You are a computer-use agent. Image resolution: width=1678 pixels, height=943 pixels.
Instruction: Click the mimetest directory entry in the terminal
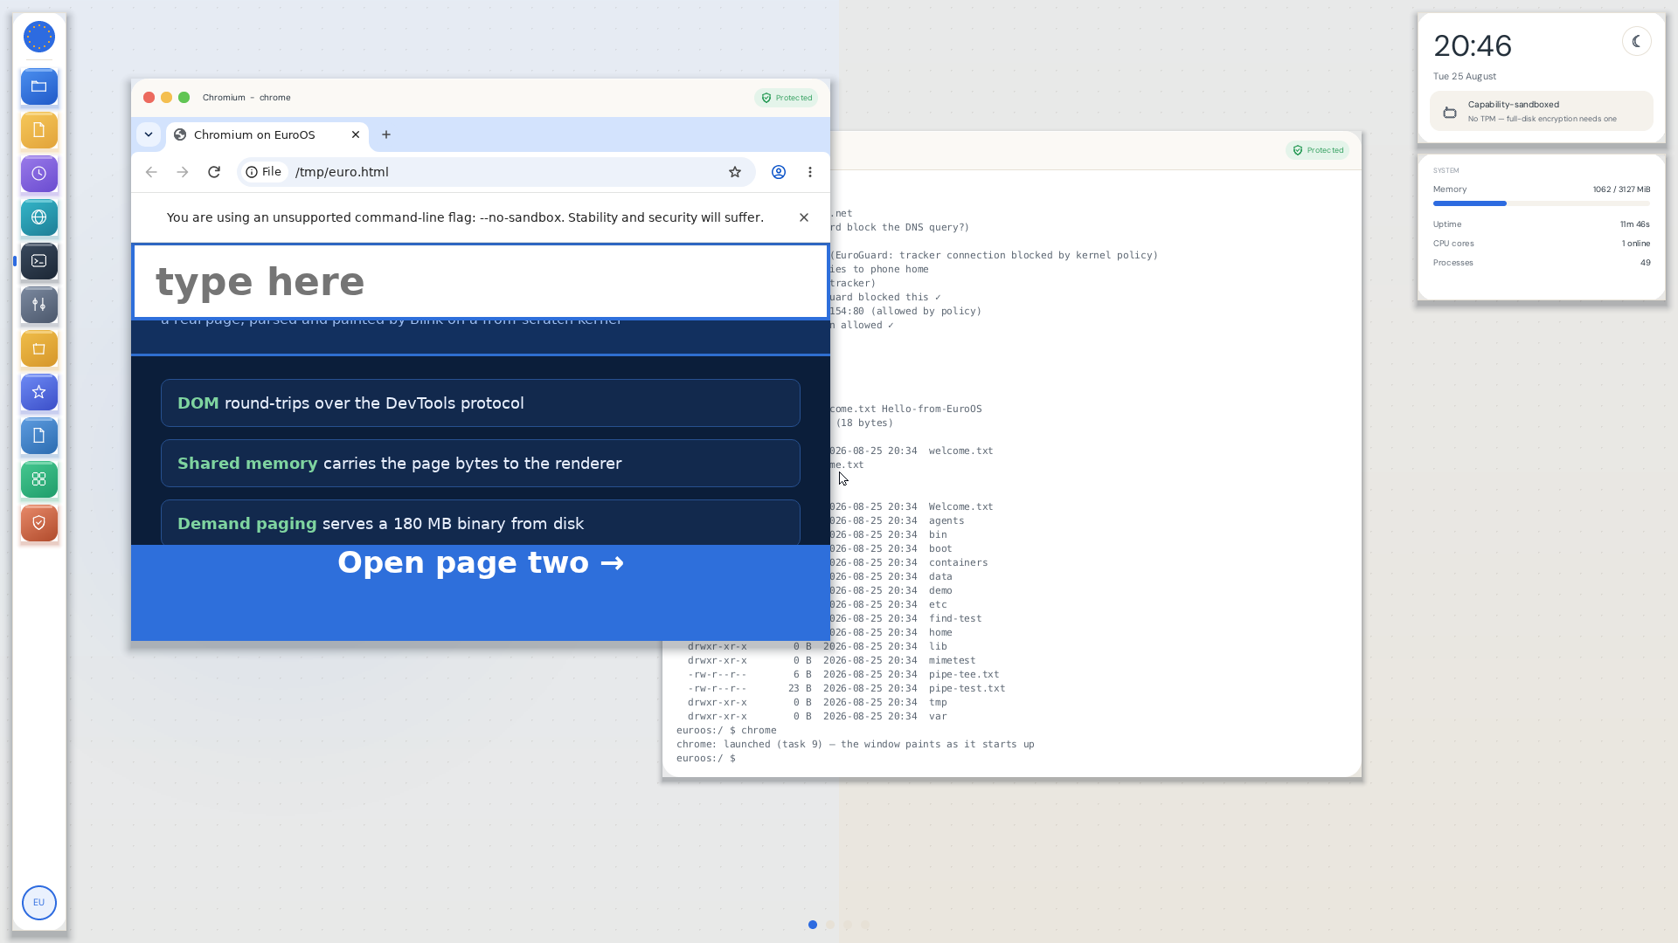[952, 660]
